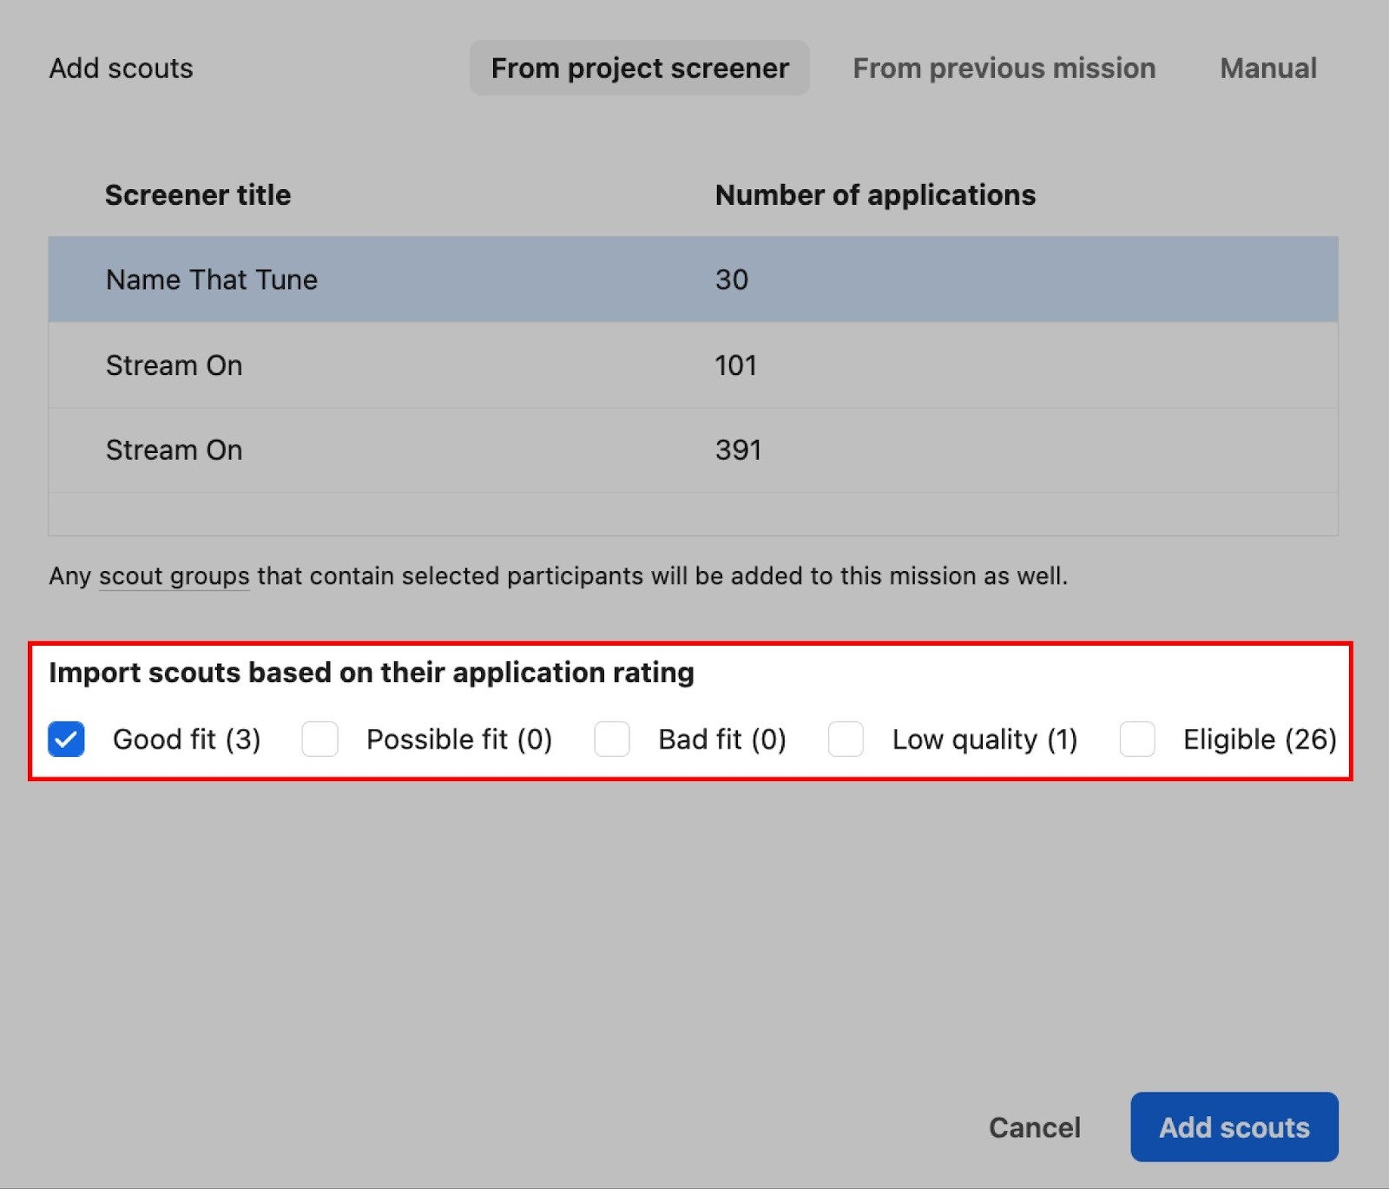Check the Low quality checkbox

coord(846,739)
